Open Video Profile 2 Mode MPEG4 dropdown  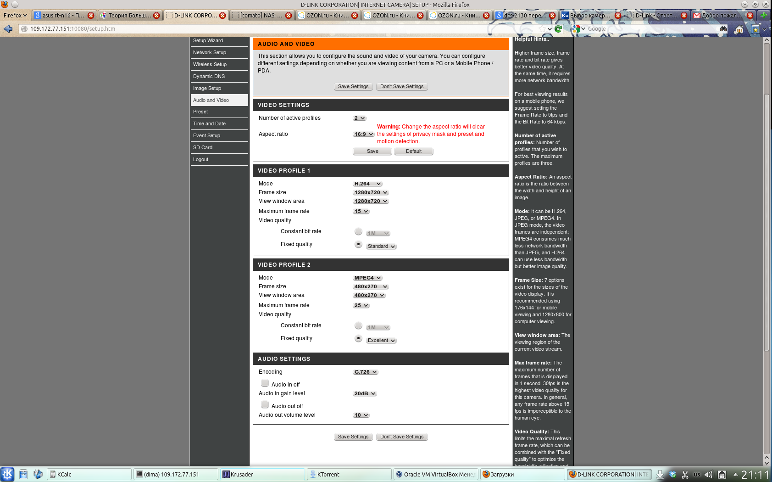pos(367,278)
